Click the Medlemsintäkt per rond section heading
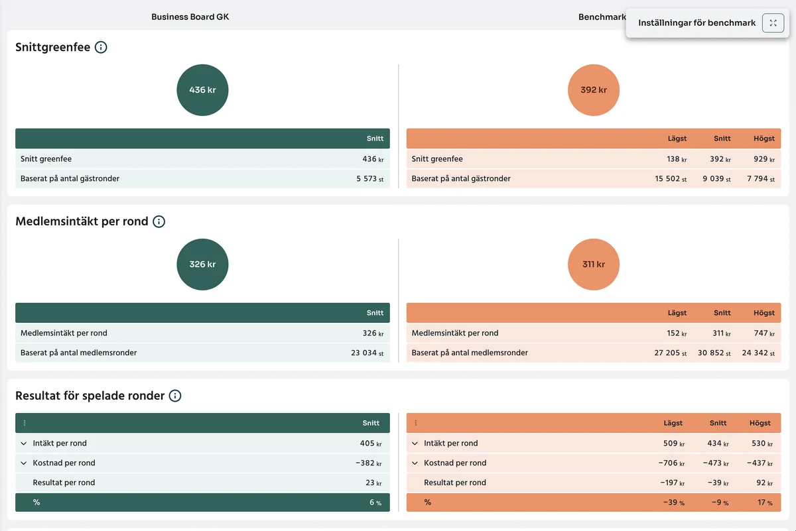This screenshot has width=796, height=531. [x=82, y=221]
